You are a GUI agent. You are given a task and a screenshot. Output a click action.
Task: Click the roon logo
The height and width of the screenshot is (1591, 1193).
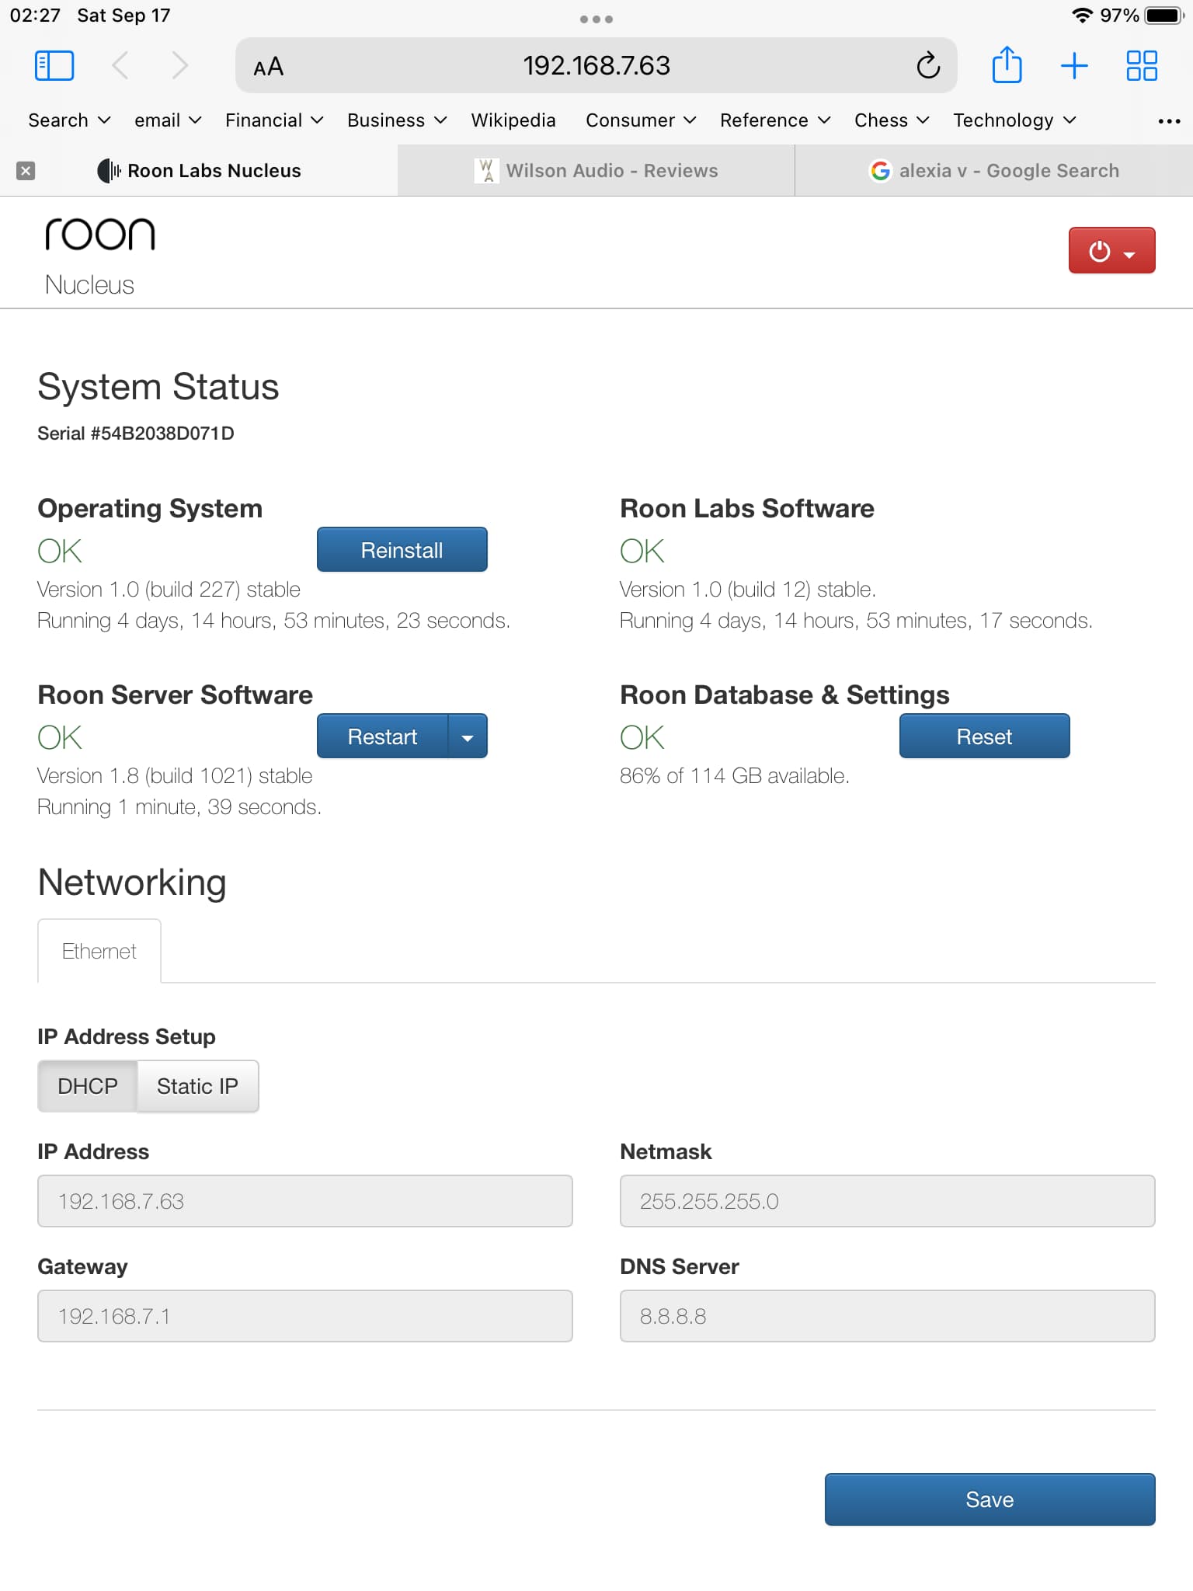point(99,234)
